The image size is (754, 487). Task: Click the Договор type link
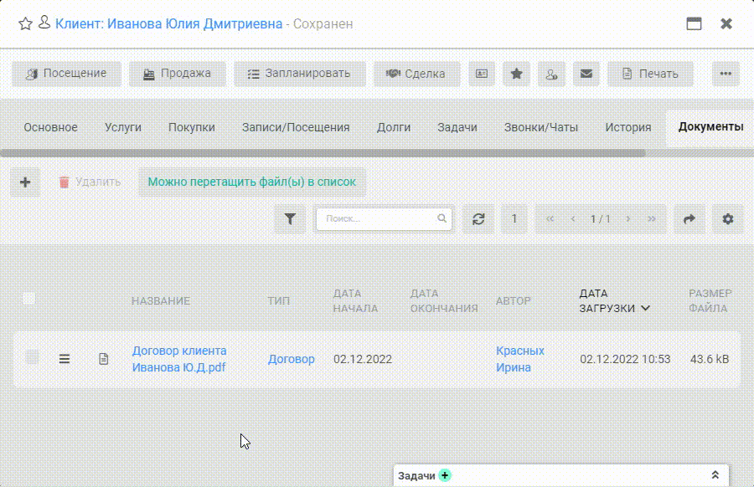[292, 359]
